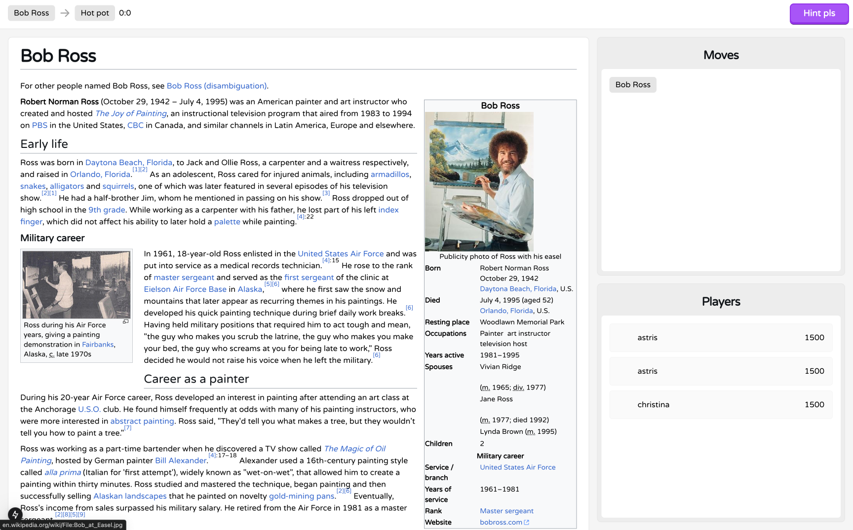Open the Eielson Air Force Base link
The width and height of the screenshot is (853, 530).
185,289
